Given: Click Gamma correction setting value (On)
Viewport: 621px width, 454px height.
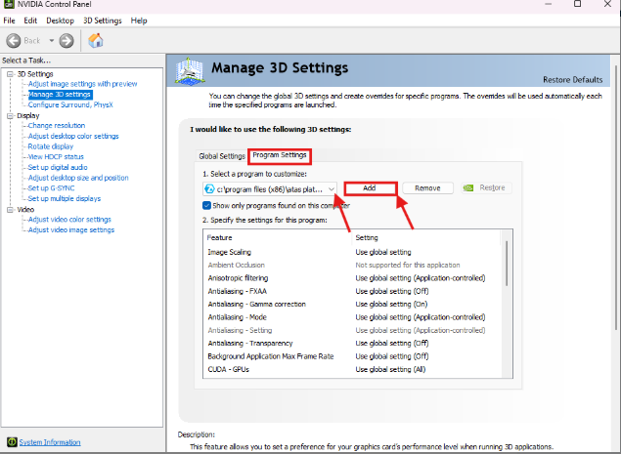Looking at the screenshot, I should [x=392, y=304].
